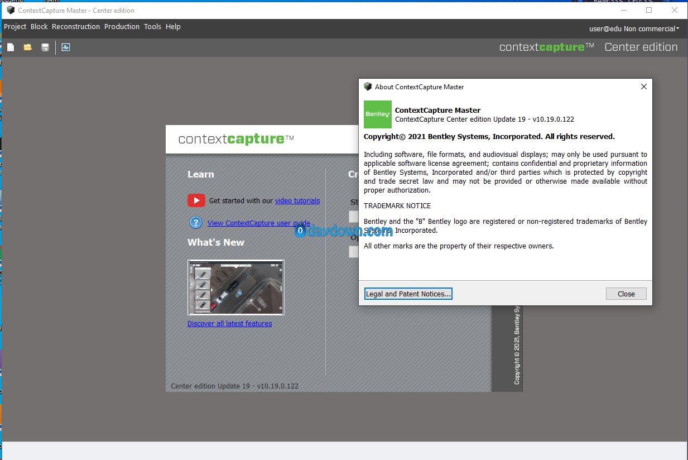
Task: Close the About ContextCapture Master dialog with X
Action: click(x=644, y=87)
